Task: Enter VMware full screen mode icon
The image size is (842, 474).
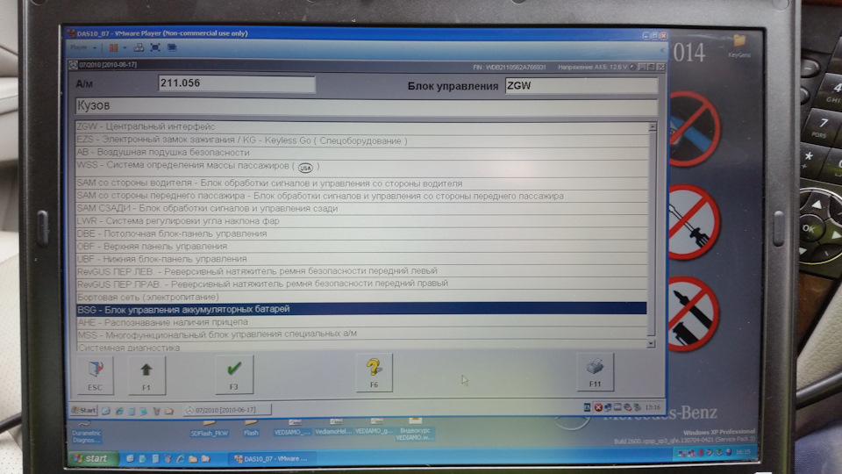Action: 155,47
